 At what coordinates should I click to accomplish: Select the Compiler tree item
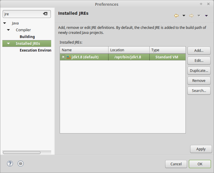pyautogui.click(x=23, y=30)
